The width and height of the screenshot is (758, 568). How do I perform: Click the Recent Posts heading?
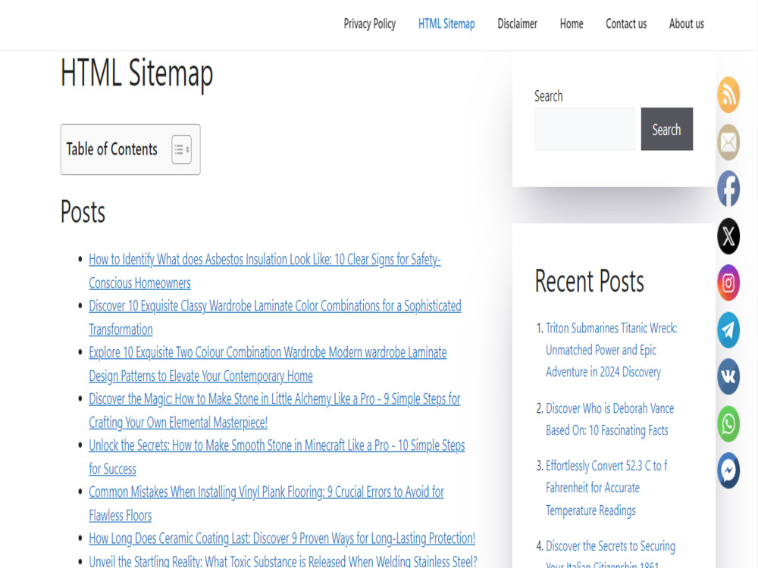pyautogui.click(x=589, y=281)
